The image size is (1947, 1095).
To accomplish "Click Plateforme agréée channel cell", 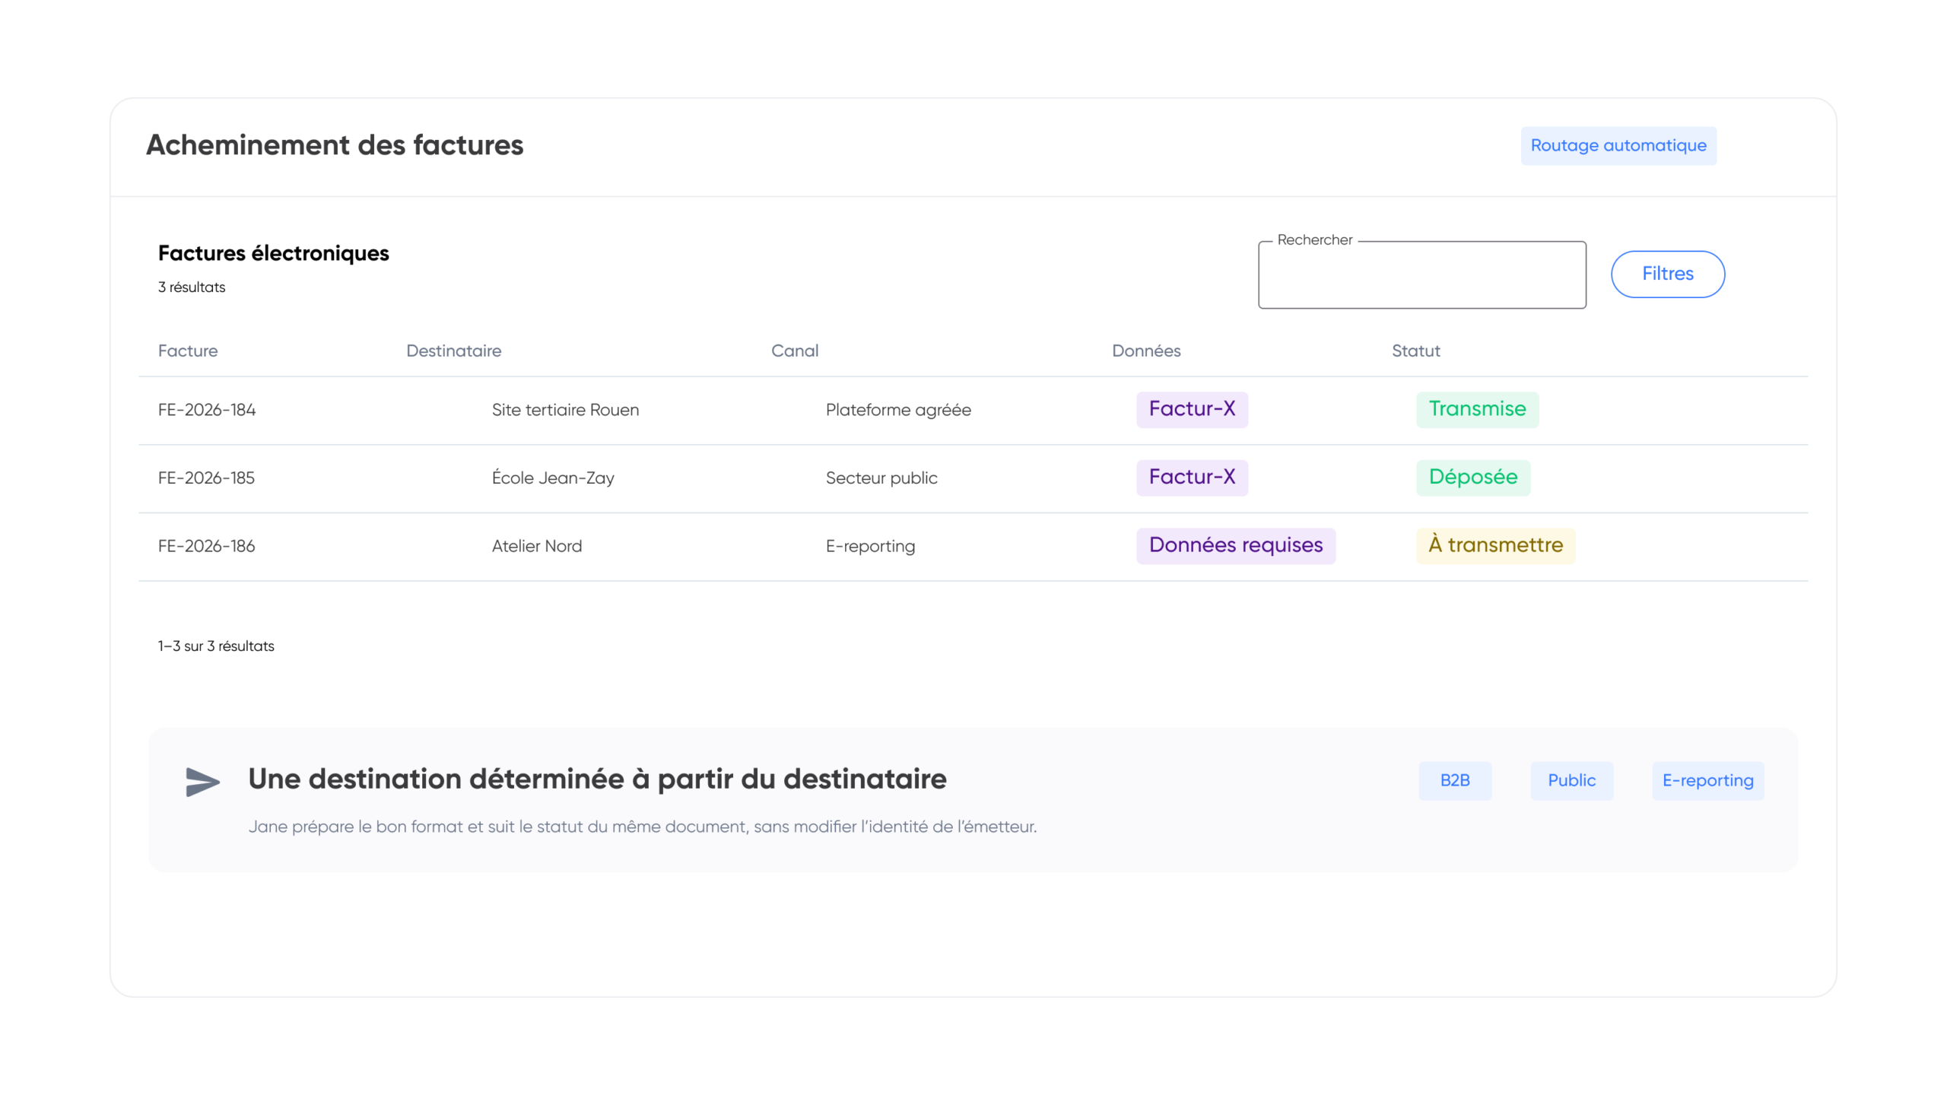I will 898,410.
